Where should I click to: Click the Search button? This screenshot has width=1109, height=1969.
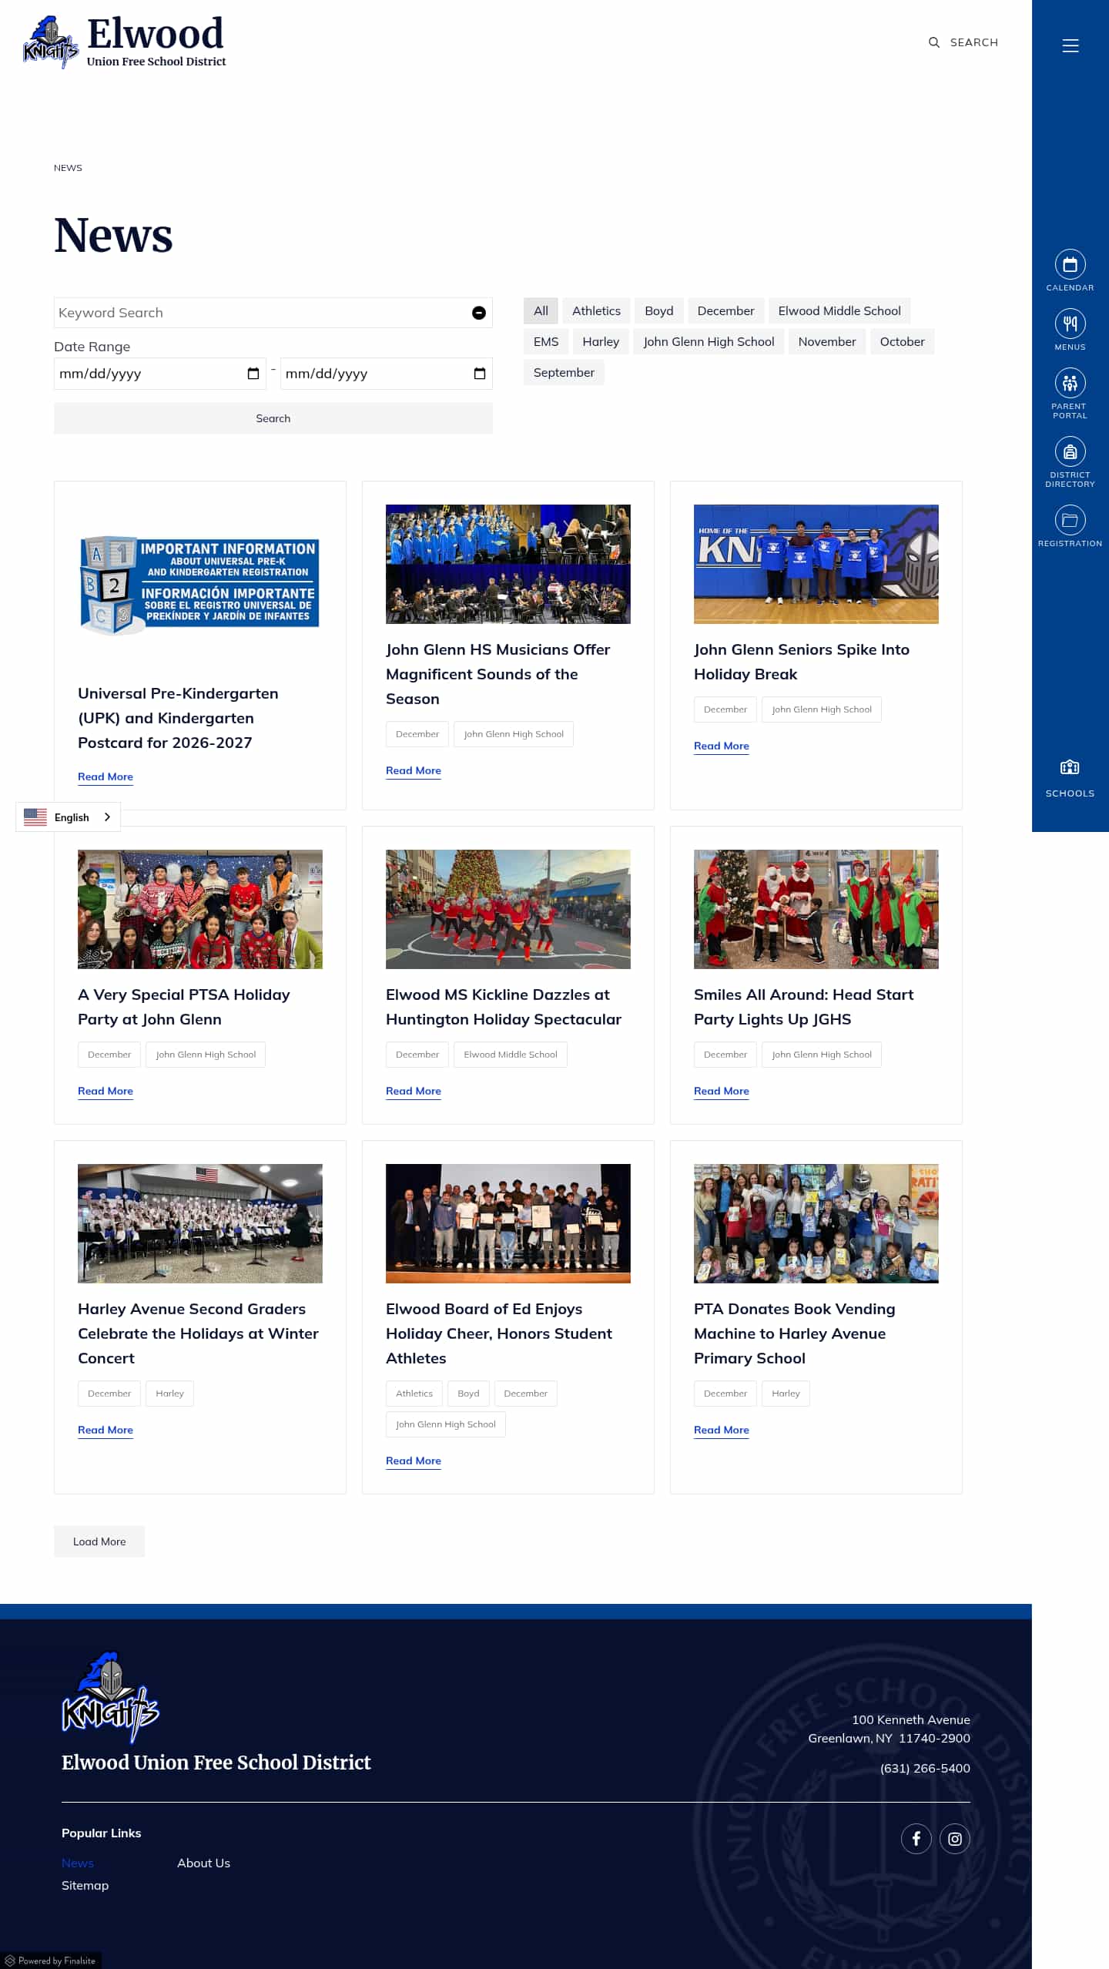click(273, 418)
